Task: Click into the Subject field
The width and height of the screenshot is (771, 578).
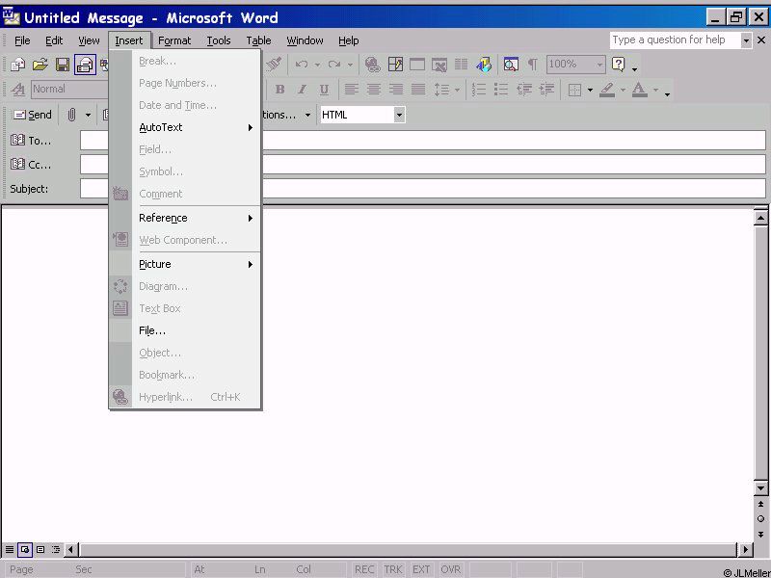Action: coord(422,189)
